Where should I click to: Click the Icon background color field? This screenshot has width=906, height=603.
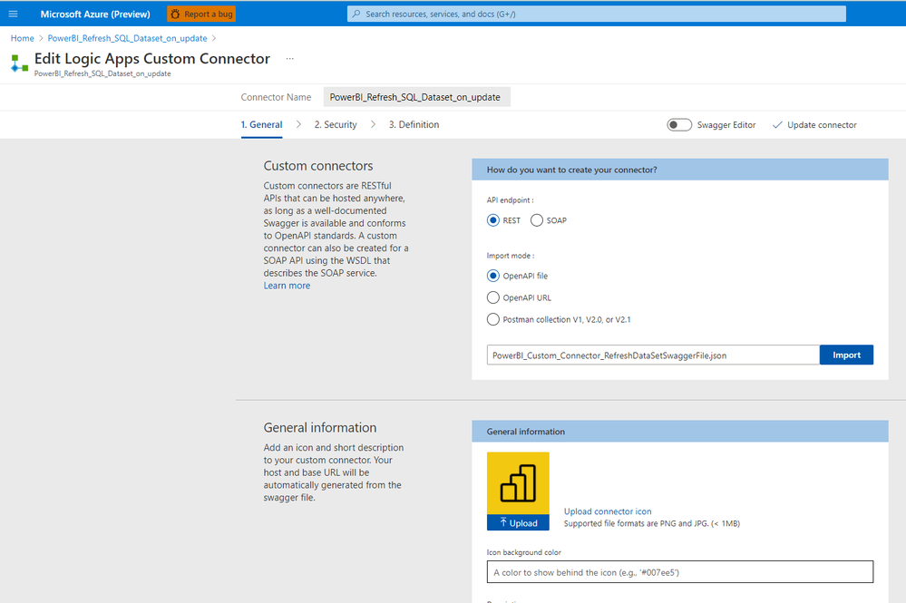pyautogui.click(x=680, y=572)
